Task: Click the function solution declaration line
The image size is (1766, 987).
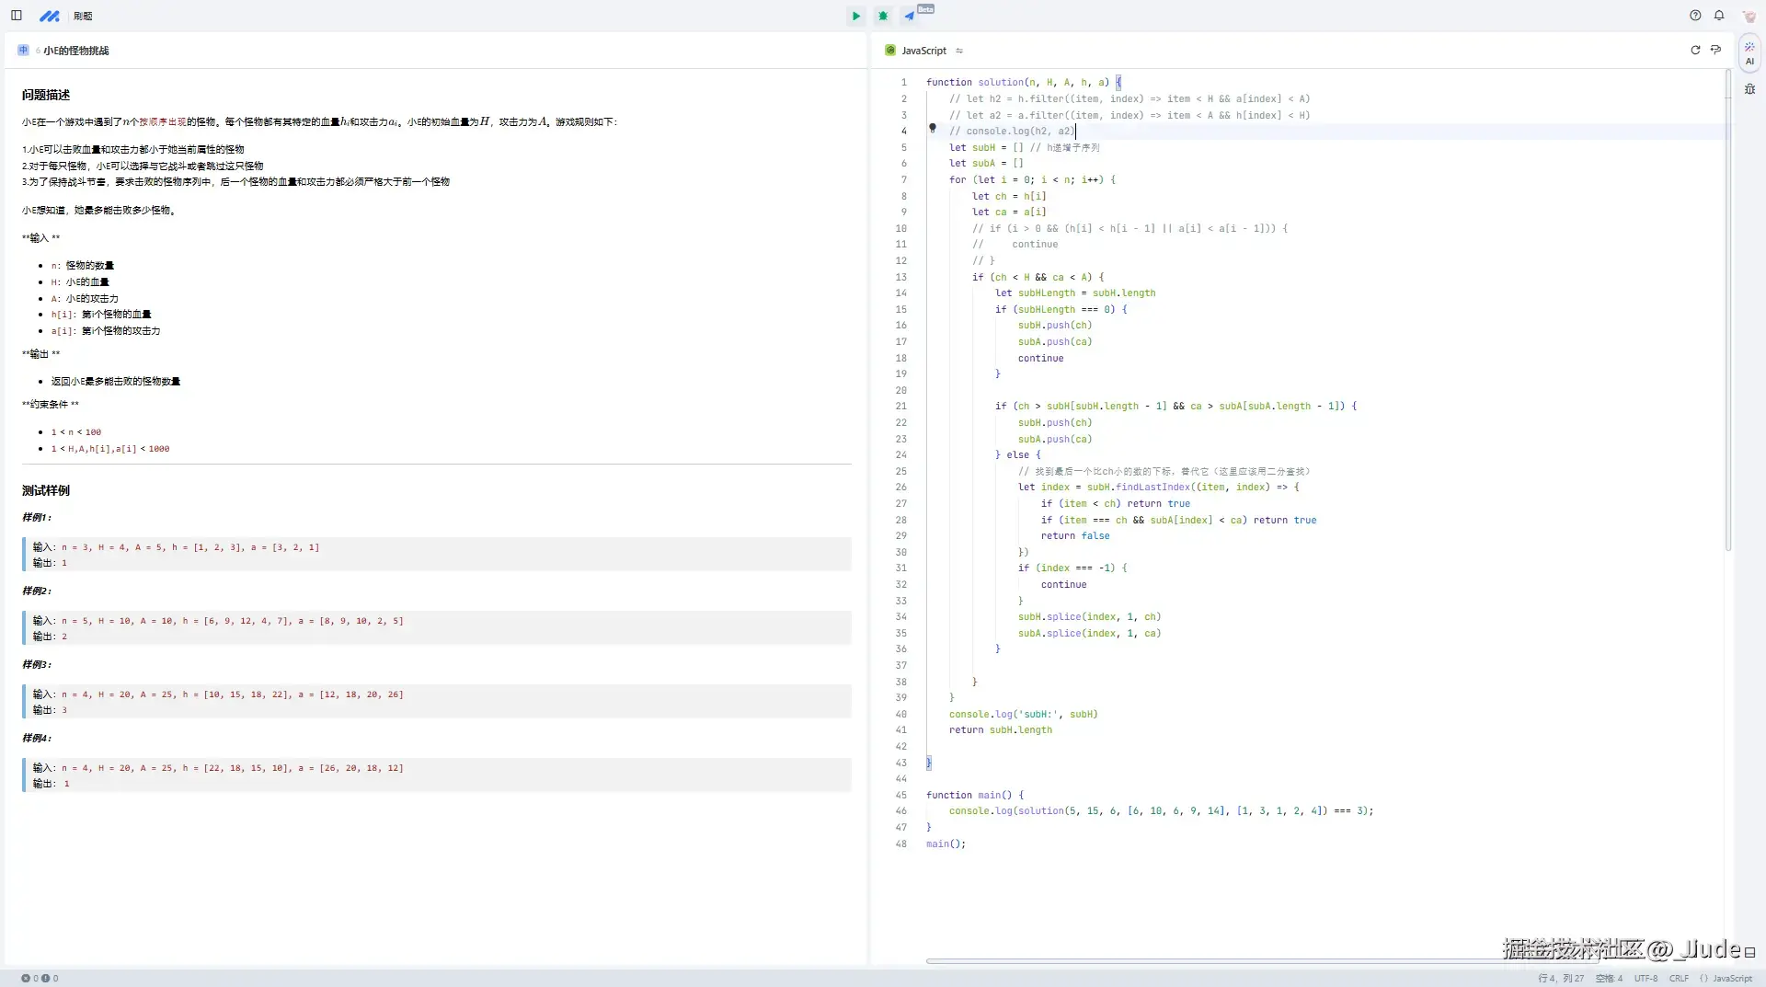Action: click(1024, 82)
